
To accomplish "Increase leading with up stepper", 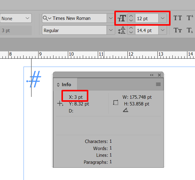I will click(x=131, y=28).
